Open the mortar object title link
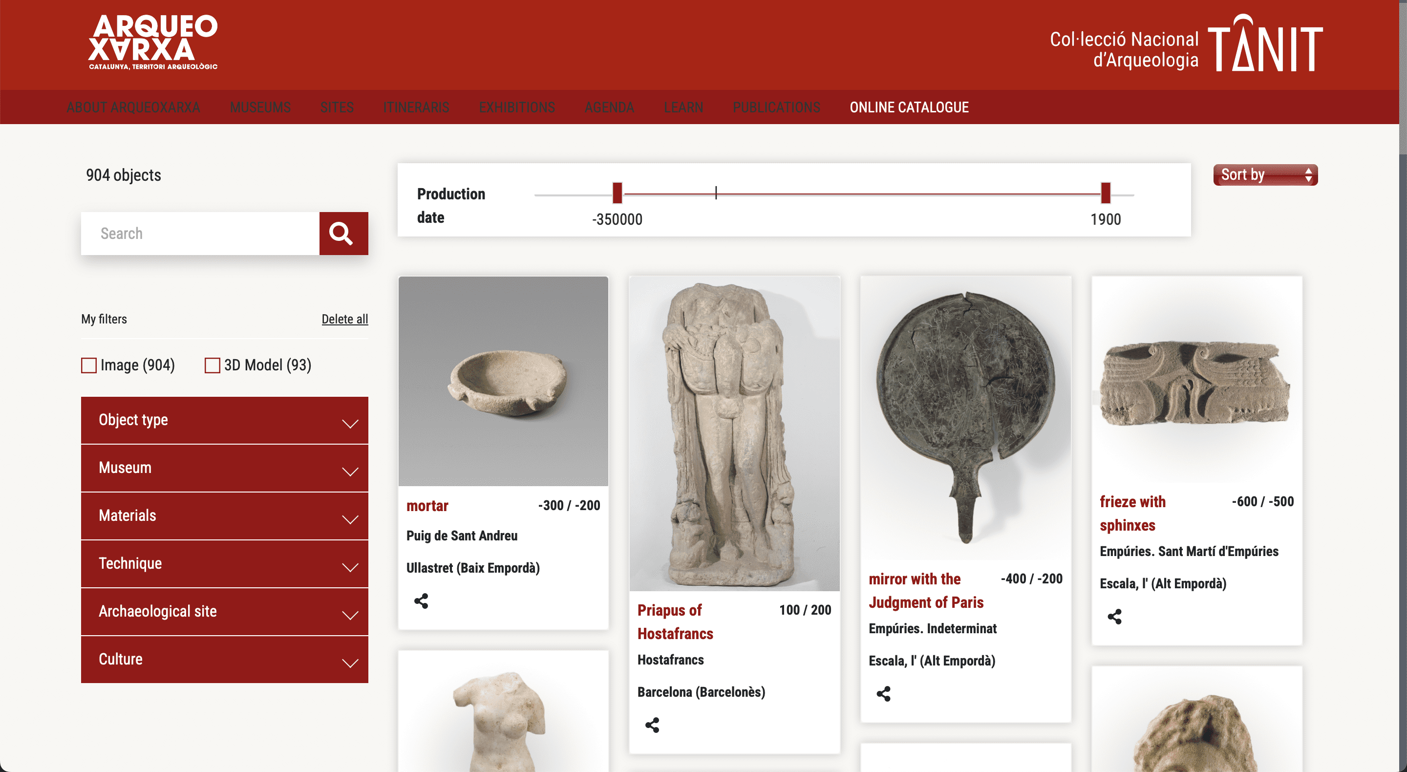Viewport: 1407px width, 772px height. pos(427,506)
